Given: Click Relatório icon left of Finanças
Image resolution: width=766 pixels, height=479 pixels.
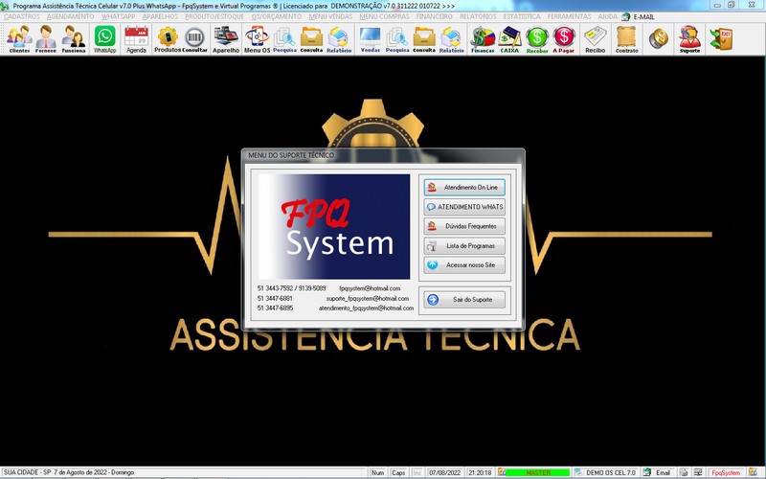Looking at the screenshot, I should [x=451, y=39].
